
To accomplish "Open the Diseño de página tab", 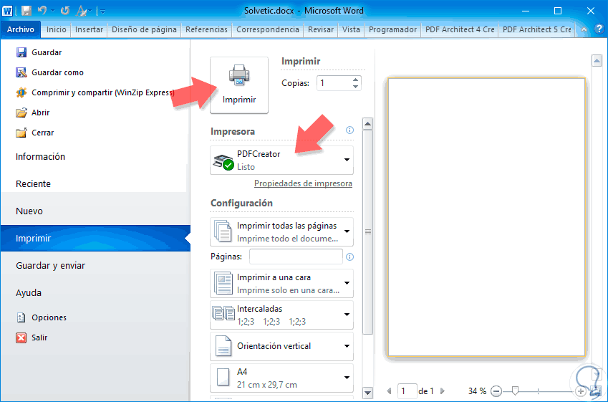I will [x=144, y=29].
